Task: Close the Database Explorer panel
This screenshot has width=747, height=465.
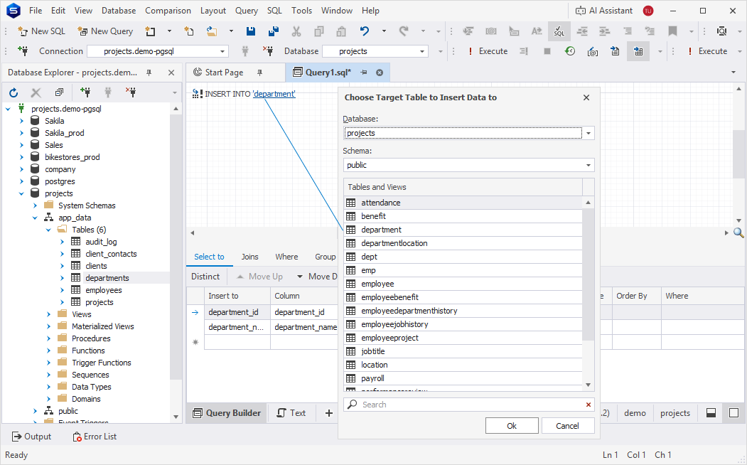Action: pos(171,73)
